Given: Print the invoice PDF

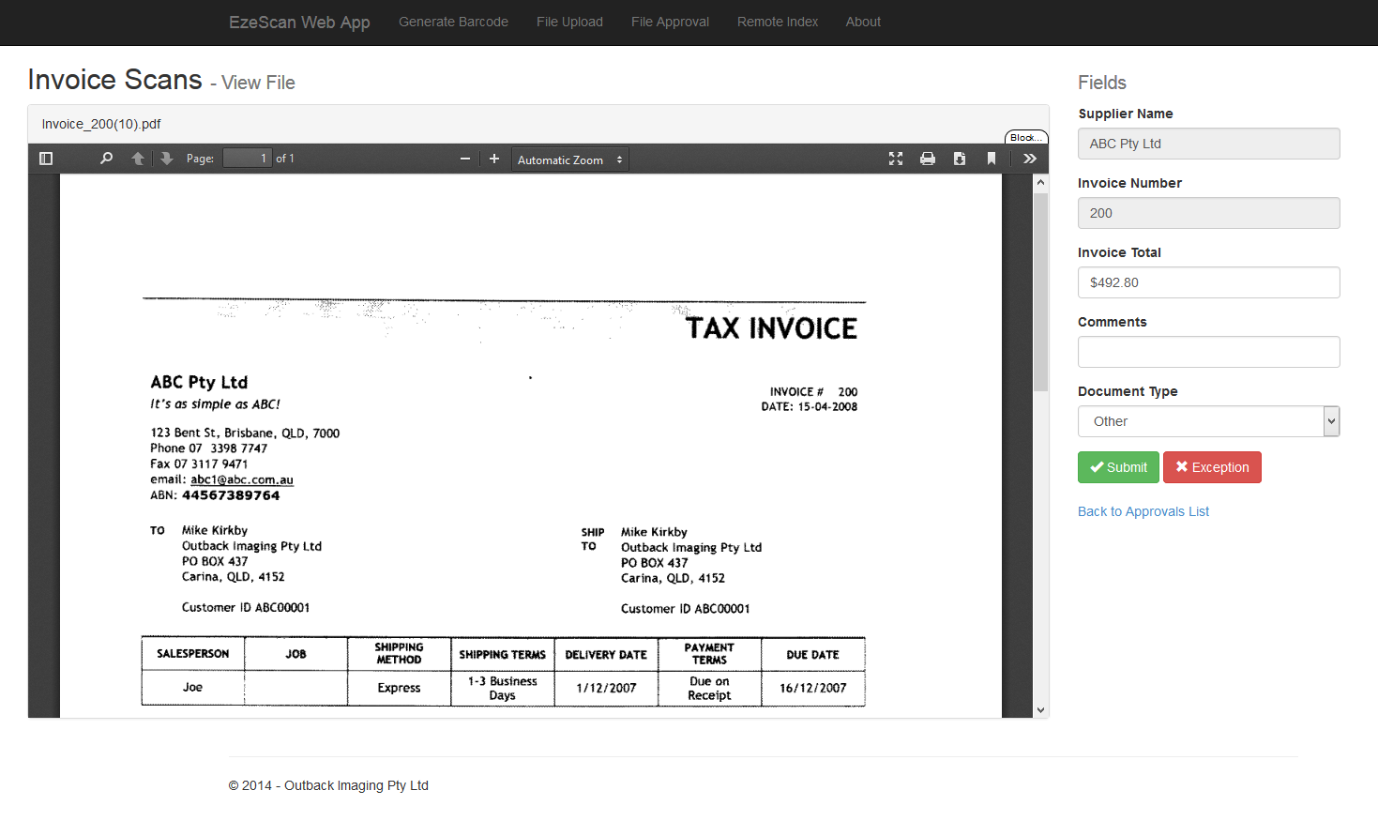Looking at the screenshot, I should point(928,159).
